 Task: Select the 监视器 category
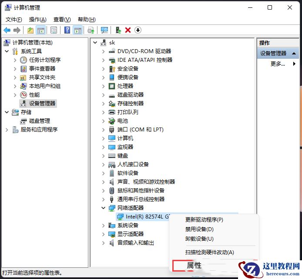125,147
